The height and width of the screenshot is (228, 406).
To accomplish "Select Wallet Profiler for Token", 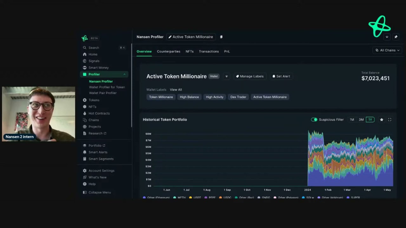I will [x=107, y=87].
